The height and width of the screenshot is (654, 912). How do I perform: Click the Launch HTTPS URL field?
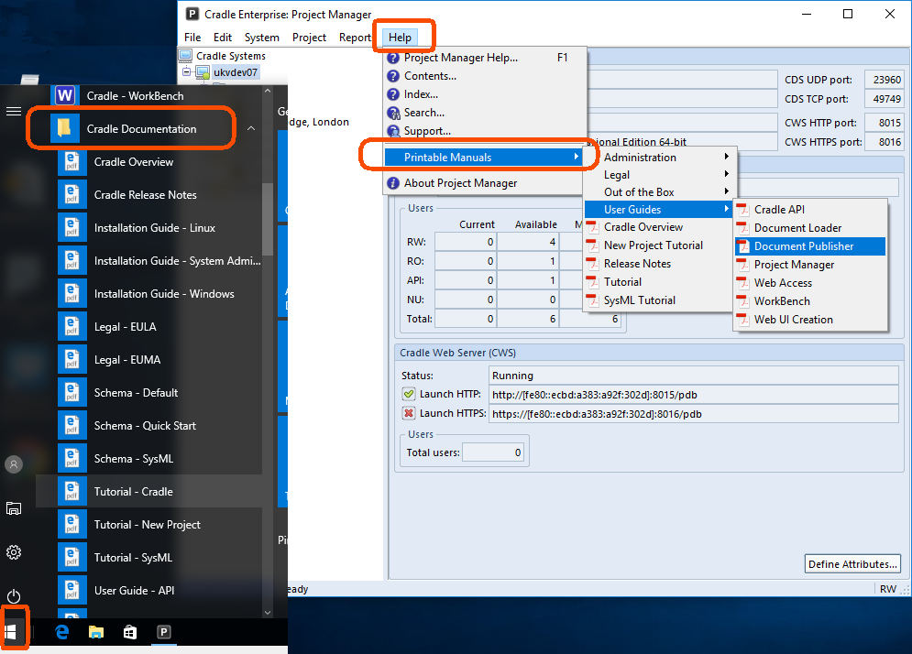[693, 414]
